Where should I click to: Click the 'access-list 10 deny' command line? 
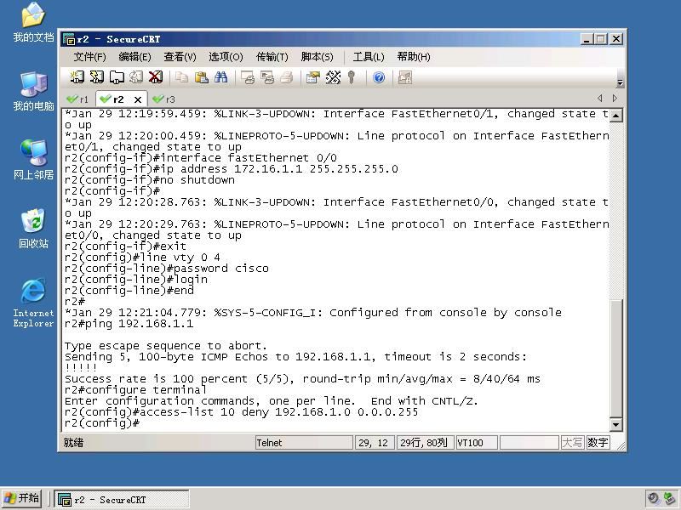pyautogui.click(x=241, y=412)
